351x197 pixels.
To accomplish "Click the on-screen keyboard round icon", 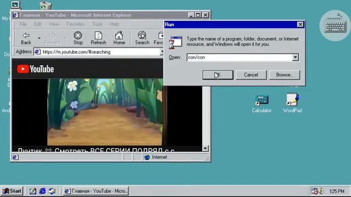I will tap(335, 26).
